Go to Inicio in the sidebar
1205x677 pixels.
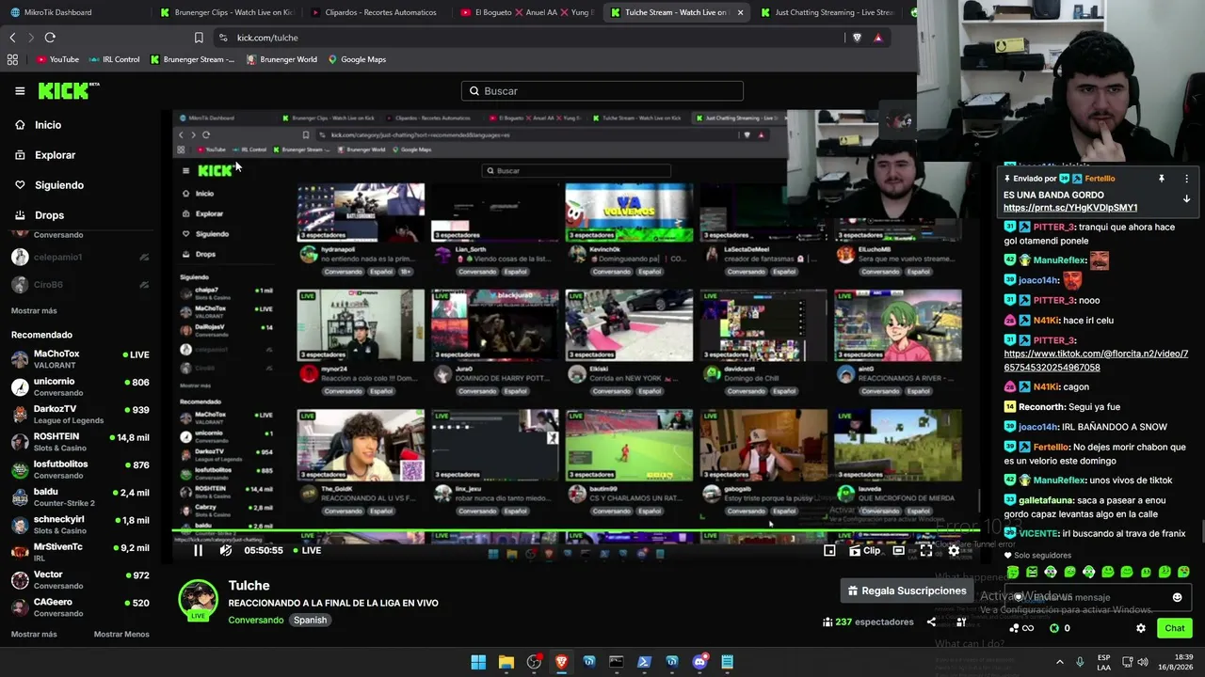click(x=48, y=125)
